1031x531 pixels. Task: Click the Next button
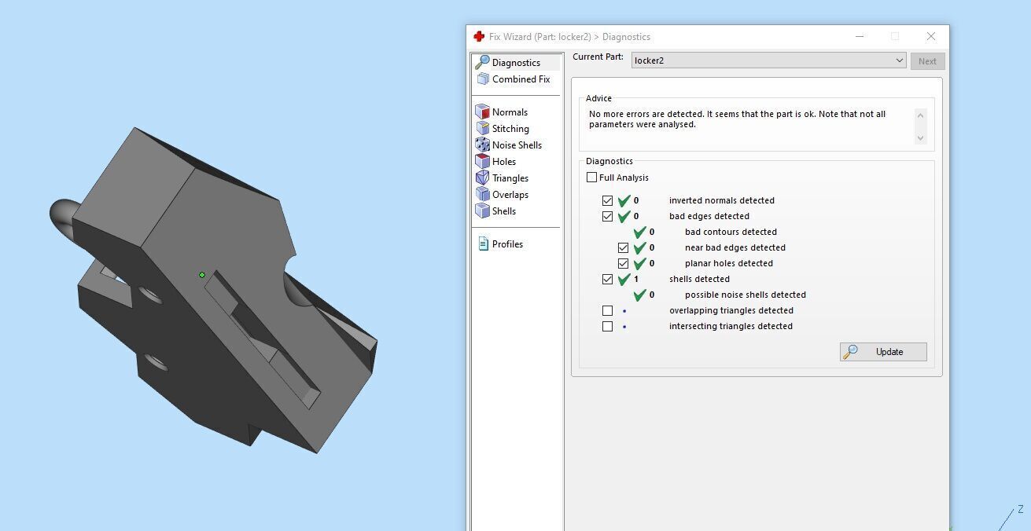click(x=927, y=61)
